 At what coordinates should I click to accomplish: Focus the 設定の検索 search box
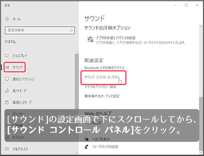[40, 30]
